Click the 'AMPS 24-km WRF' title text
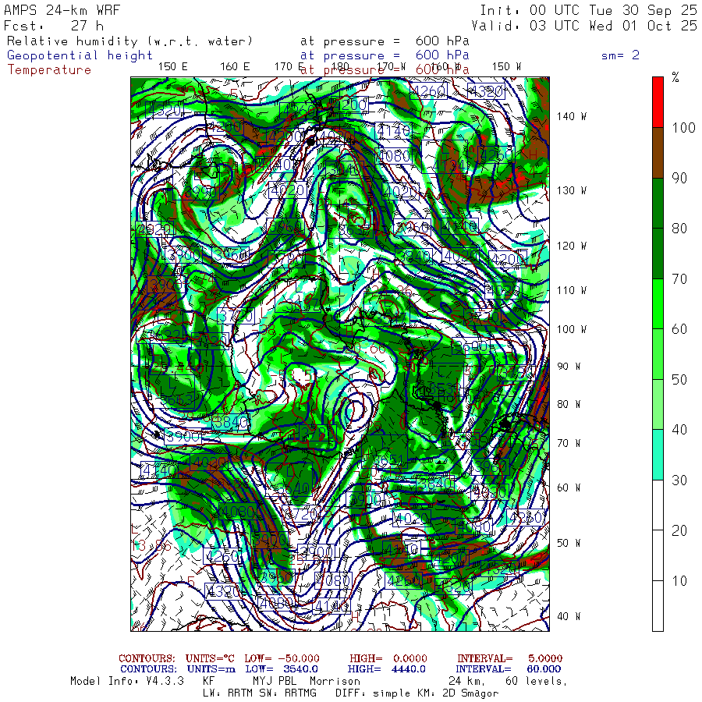This screenshot has height=702, width=702. coord(57,11)
